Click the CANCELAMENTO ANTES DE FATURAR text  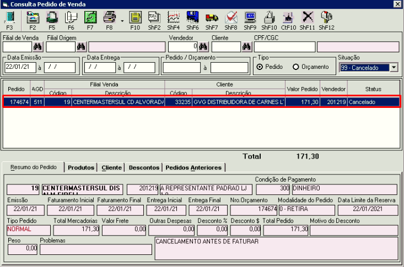point(207,242)
